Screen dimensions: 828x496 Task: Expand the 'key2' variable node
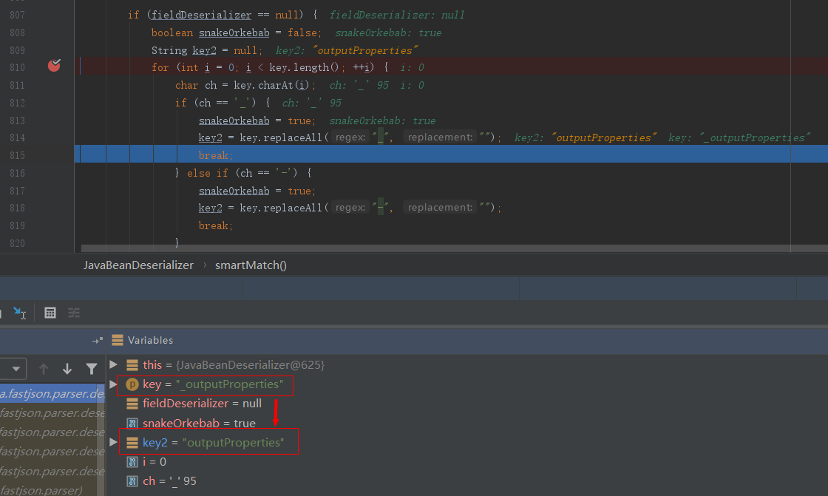click(x=113, y=442)
